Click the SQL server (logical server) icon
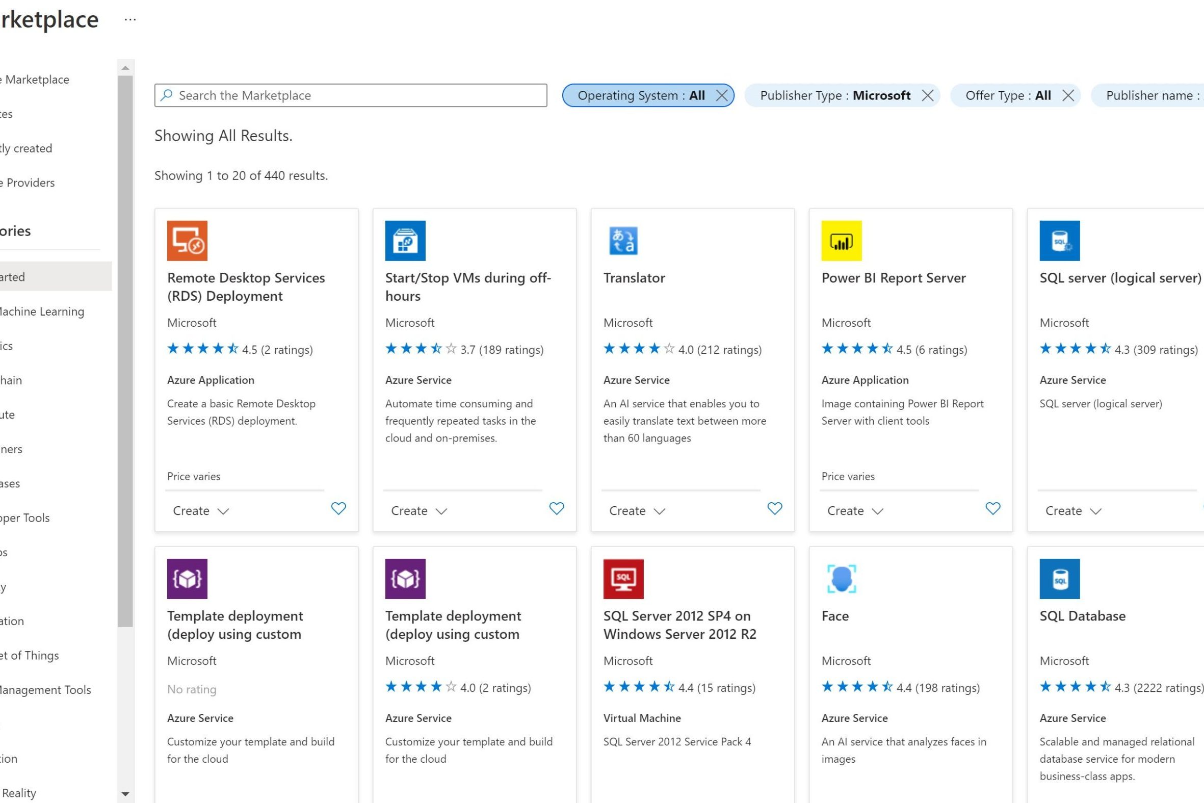Viewport: 1204px width, 803px height. coord(1059,241)
